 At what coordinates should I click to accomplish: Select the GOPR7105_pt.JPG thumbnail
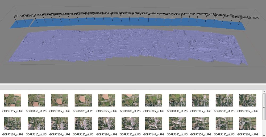click(247, 100)
